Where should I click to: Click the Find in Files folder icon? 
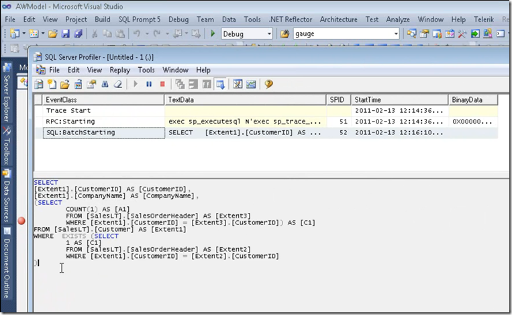(x=285, y=34)
